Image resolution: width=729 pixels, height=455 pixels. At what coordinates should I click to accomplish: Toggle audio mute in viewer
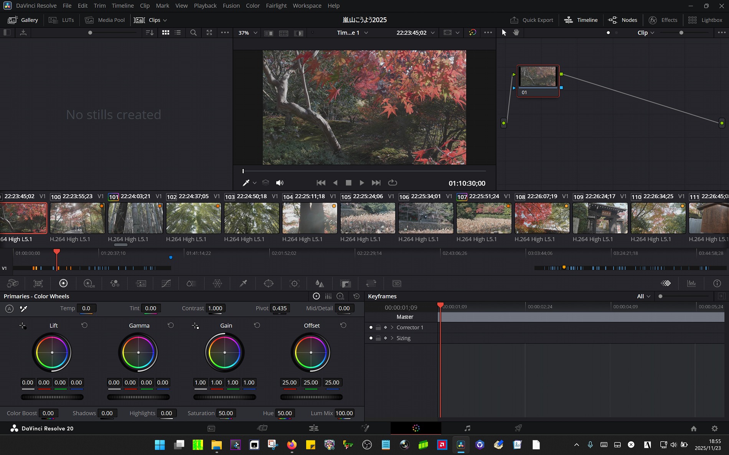[x=280, y=183]
